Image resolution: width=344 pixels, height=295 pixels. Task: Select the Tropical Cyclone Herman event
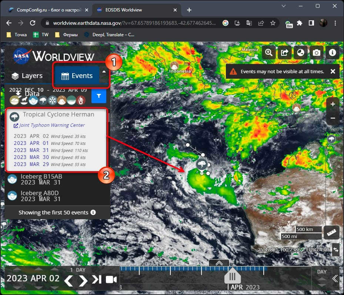tap(59, 115)
